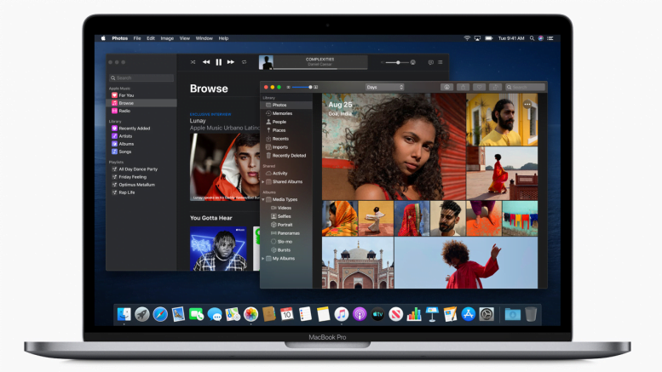Click the Info button in Photos toolbar

(446, 87)
